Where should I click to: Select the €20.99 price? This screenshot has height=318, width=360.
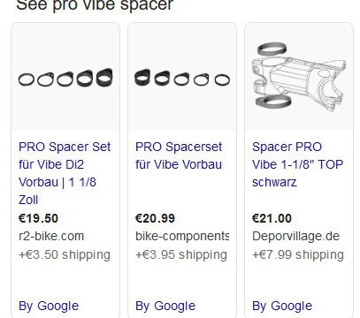[x=155, y=218]
